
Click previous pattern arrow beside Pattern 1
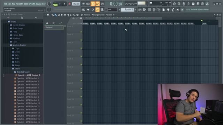tap(119, 10)
